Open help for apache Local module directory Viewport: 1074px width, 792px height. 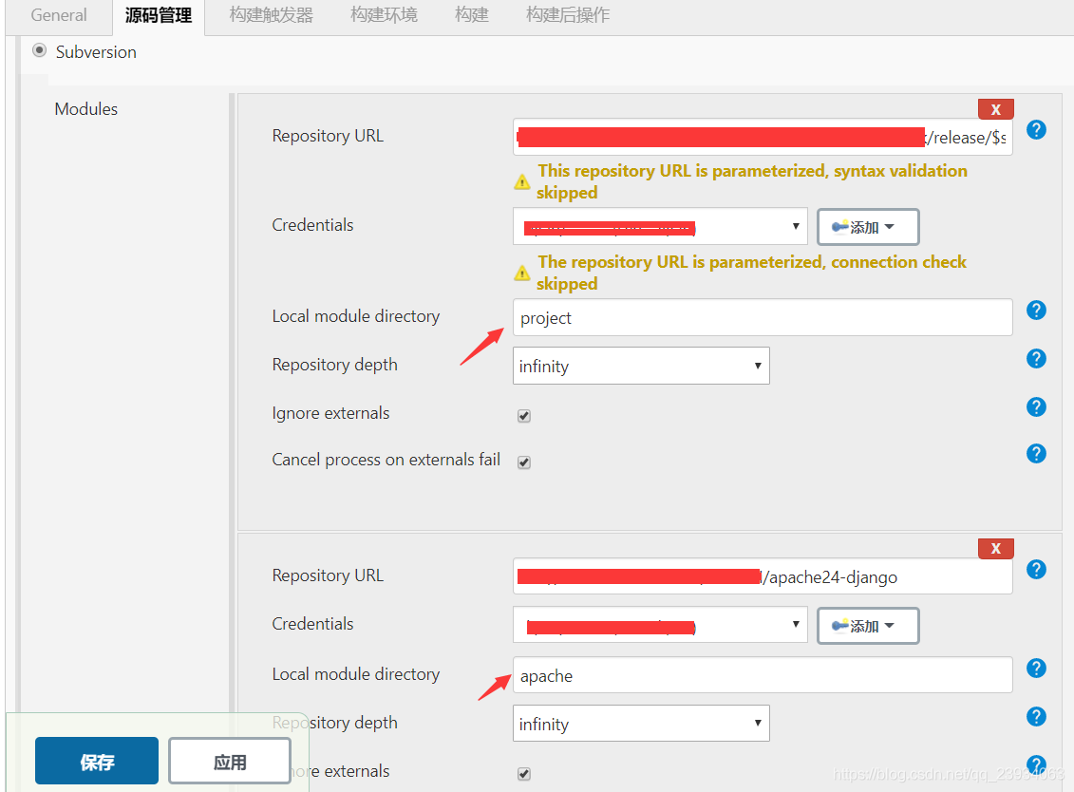pos(1036,668)
